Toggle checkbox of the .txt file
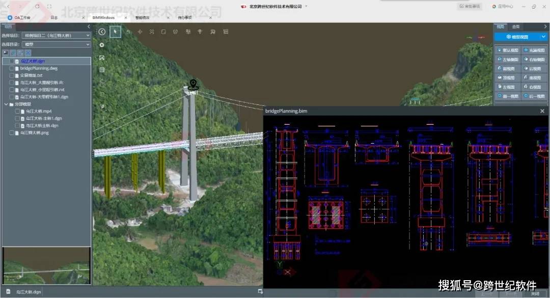Screen dimensions: 550x298 coord(12,75)
